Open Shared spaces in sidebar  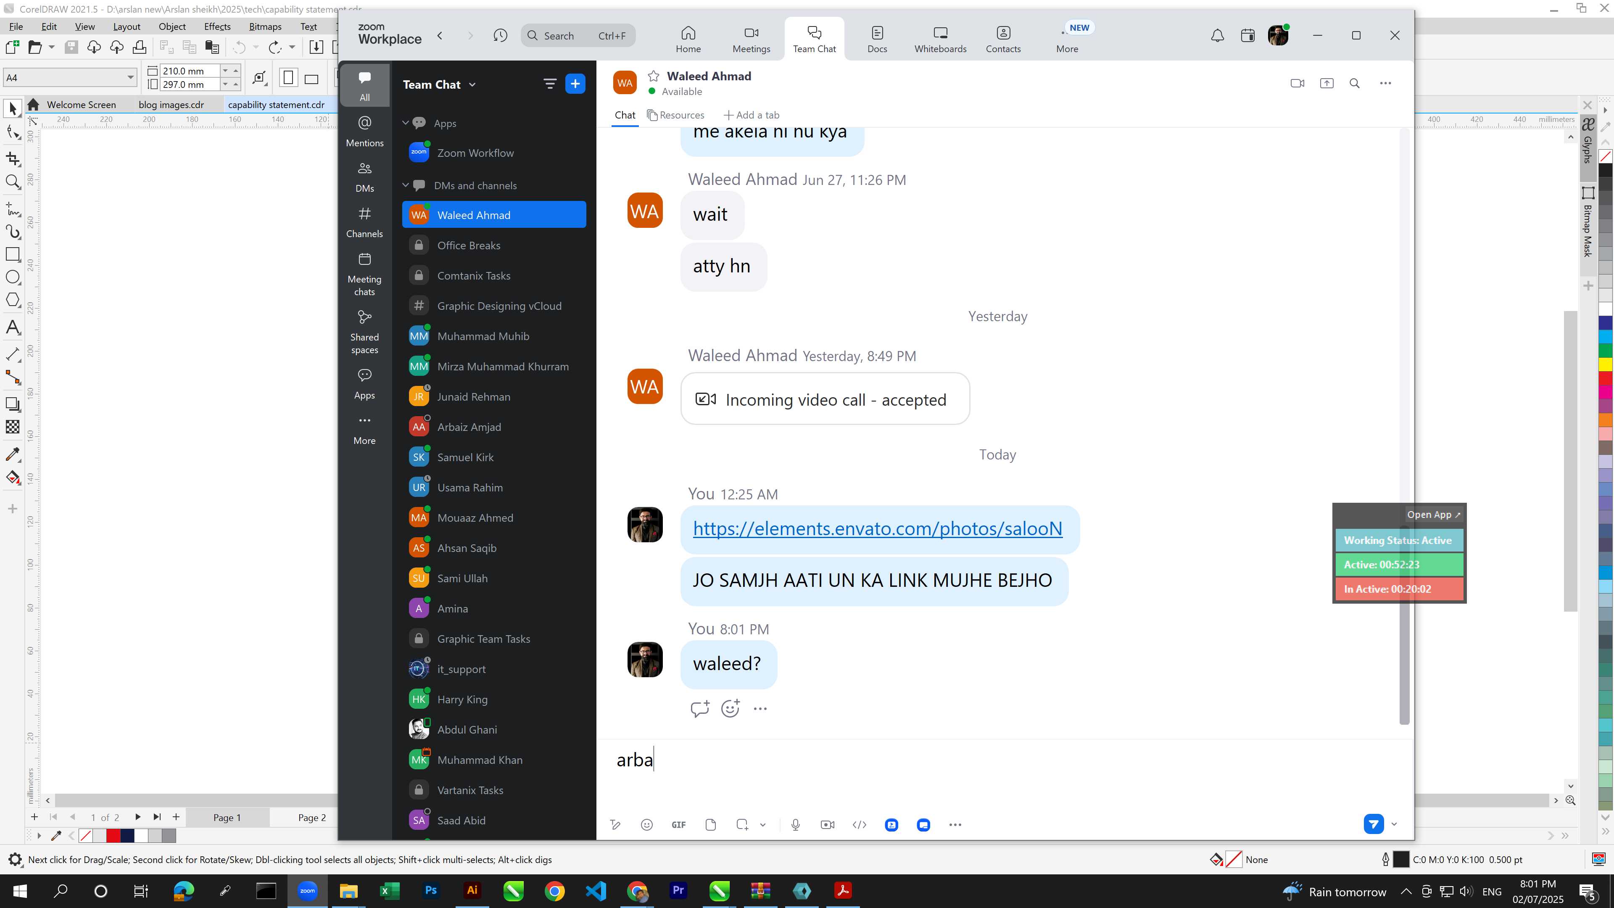[x=365, y=332]
